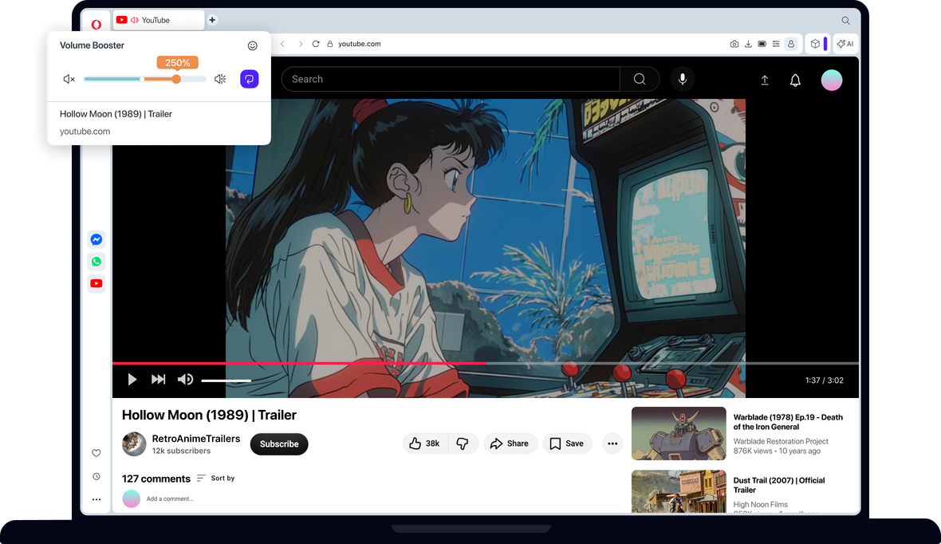Open a new tab with the plus button

(212, 20)
